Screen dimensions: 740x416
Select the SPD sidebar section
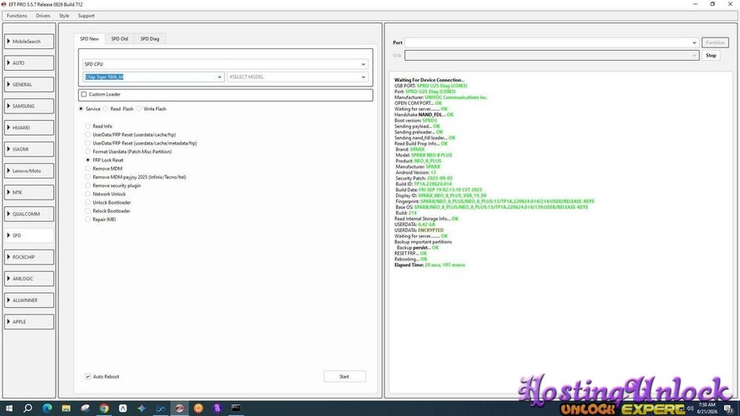[x=29, y=235]
